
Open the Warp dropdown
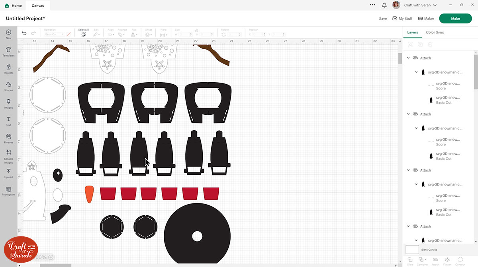point(163,35)
